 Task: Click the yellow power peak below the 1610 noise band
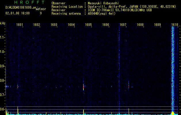click(x=173, y=113)
